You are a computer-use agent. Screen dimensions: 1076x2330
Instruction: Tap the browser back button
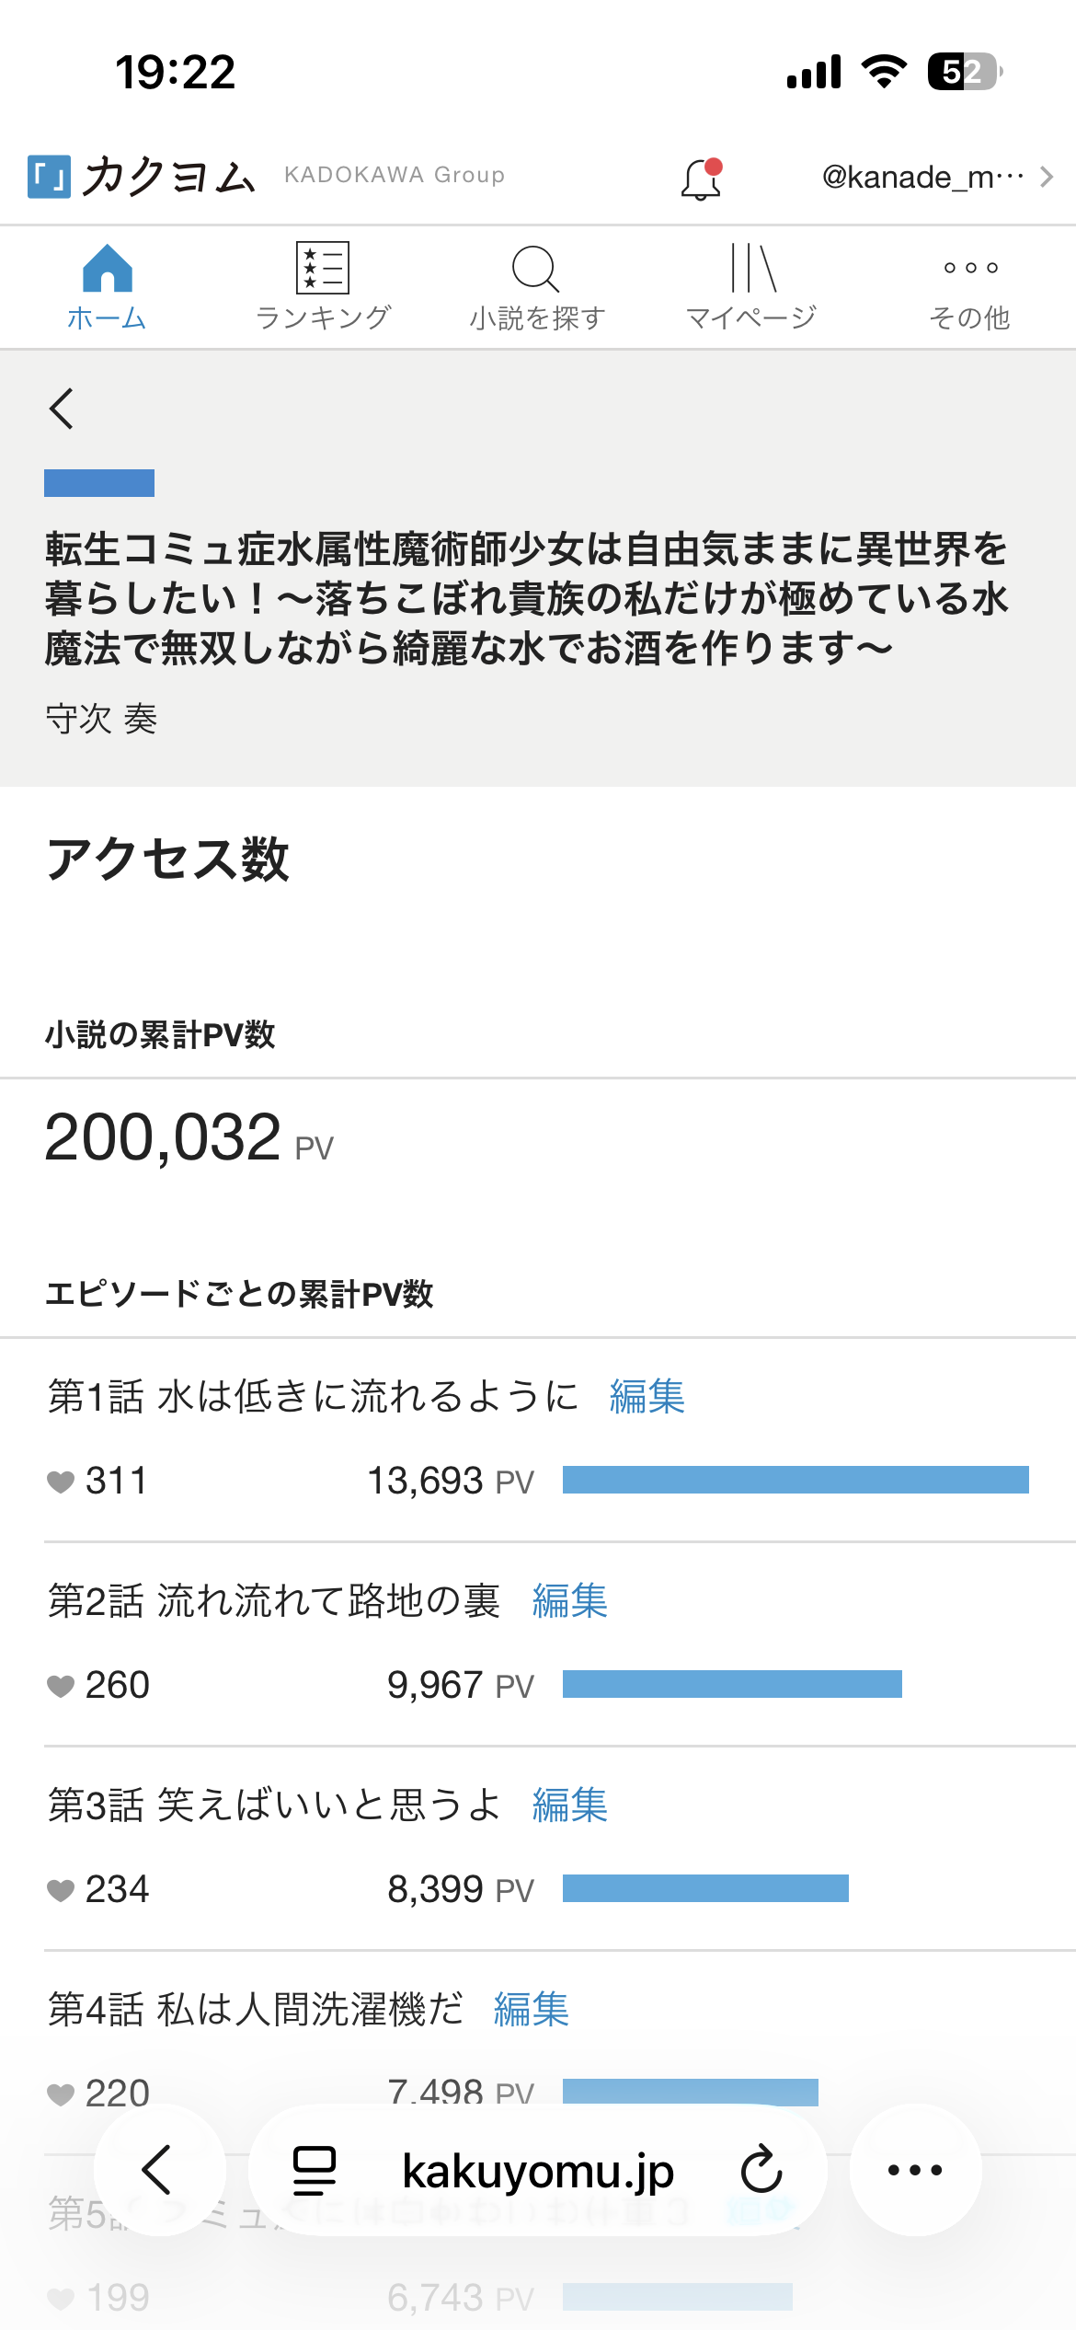[159, 2170]
